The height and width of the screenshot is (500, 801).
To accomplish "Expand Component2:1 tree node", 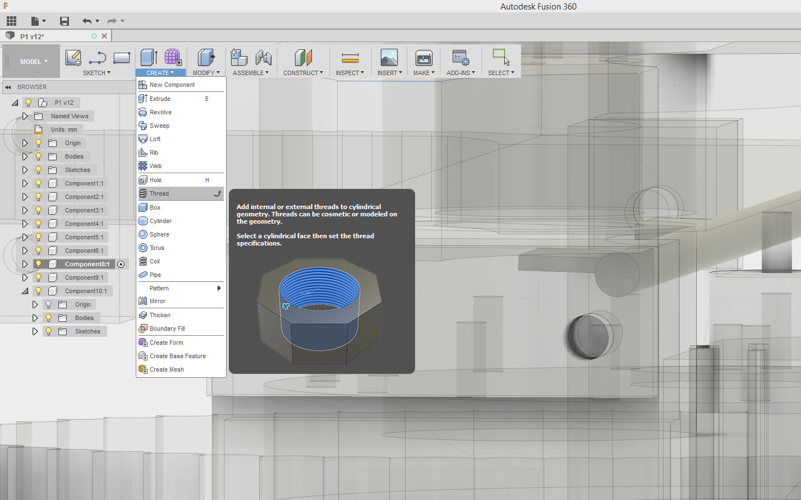I will [25, 197].
